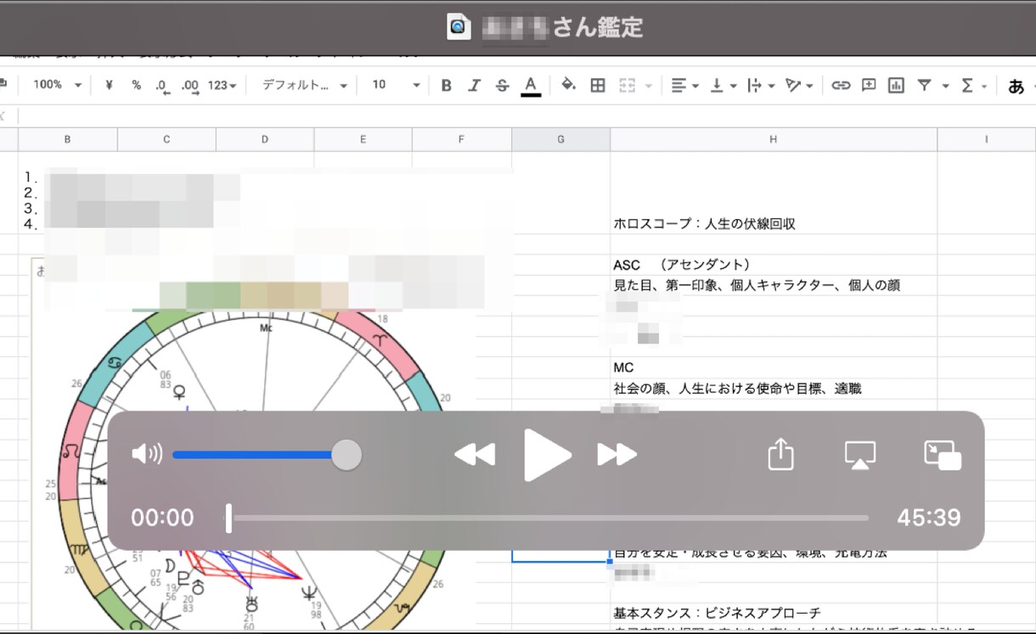Open the 123 number format menu
Screen dimensions: 1036x634
(222, 85)
